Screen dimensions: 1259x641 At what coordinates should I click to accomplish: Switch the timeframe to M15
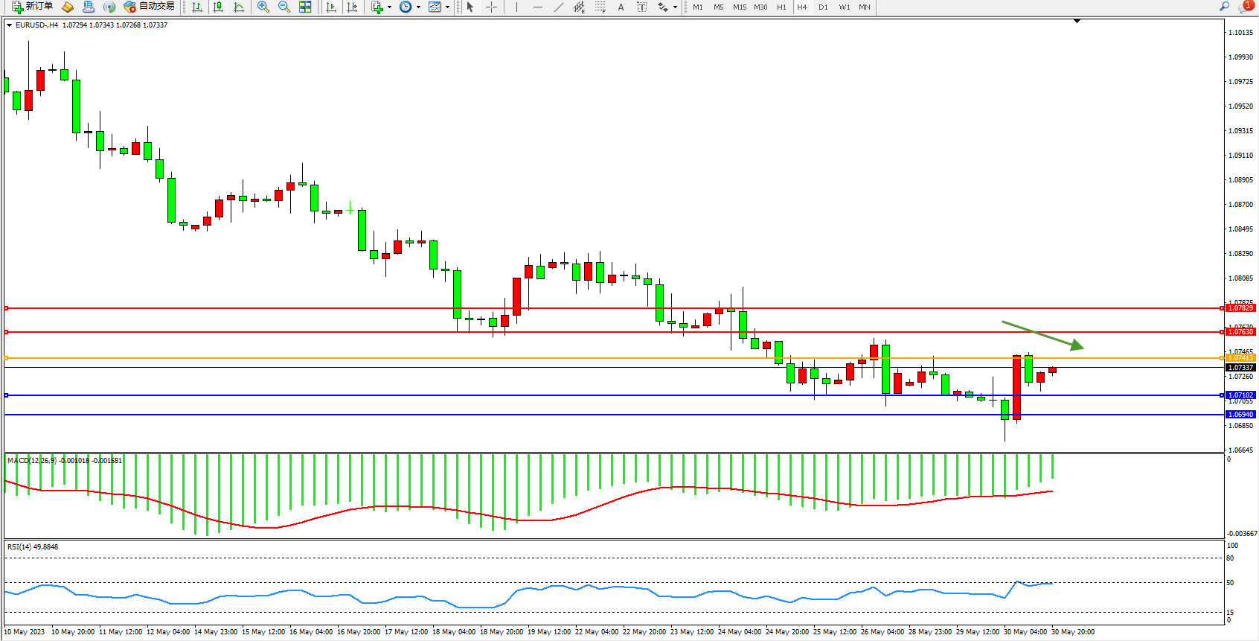[x=739, y=7]
